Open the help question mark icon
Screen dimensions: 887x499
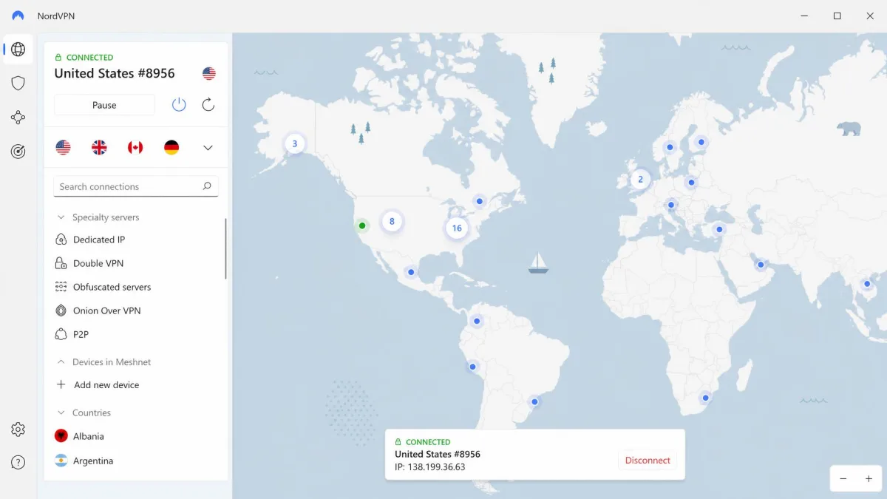click(x=18, y=463)
